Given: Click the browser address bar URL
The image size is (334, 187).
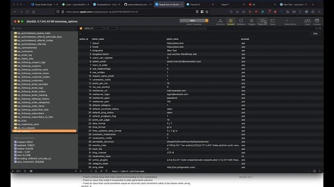Looking at the screenshot, I should click(102, 12).
